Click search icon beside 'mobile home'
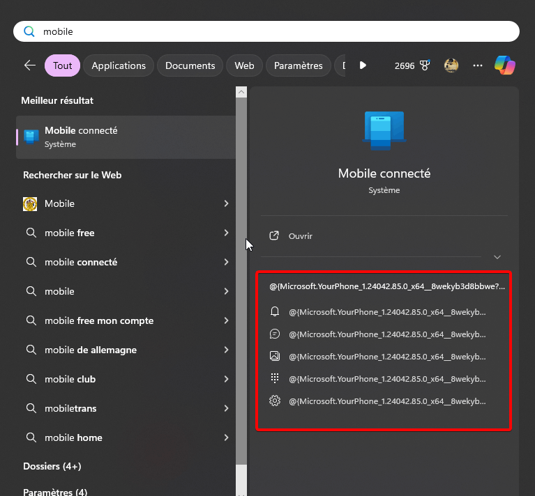The image size is (535, 496). [x=31, y=437]
